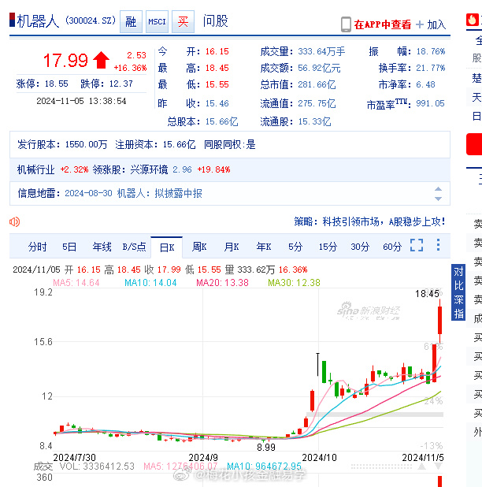482x487 pixels.
Task: Switch to the 年线 tab
Action: 102,247
